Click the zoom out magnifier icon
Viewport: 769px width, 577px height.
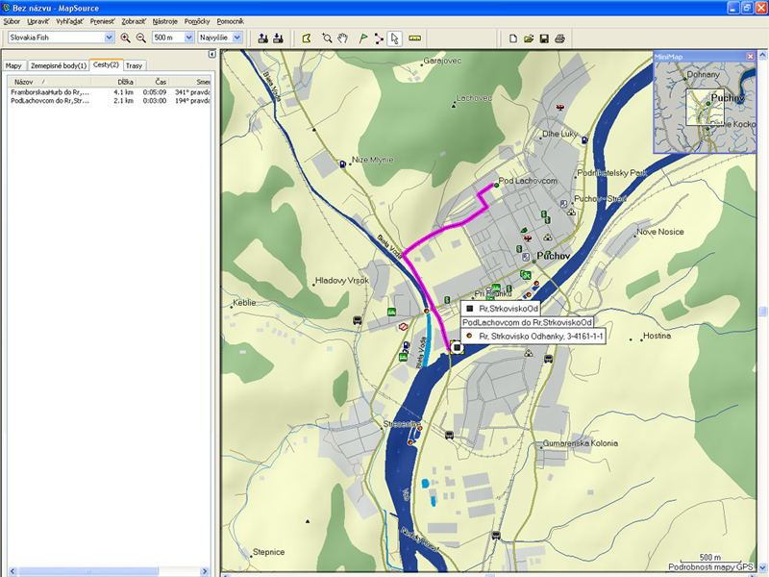(x=141, y=38)
